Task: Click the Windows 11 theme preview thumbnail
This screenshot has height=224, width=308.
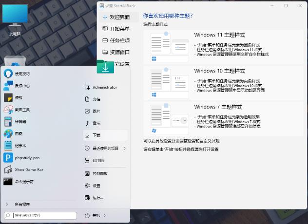Action: (169, 47)
